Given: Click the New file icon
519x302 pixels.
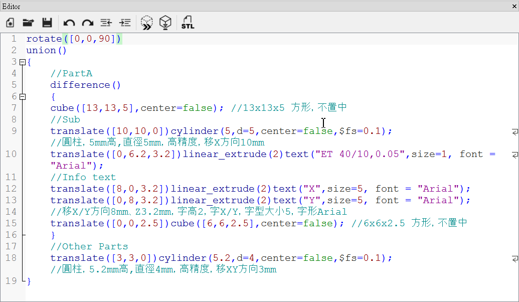Looking at the screenshot, I should (x=10, y=23).
